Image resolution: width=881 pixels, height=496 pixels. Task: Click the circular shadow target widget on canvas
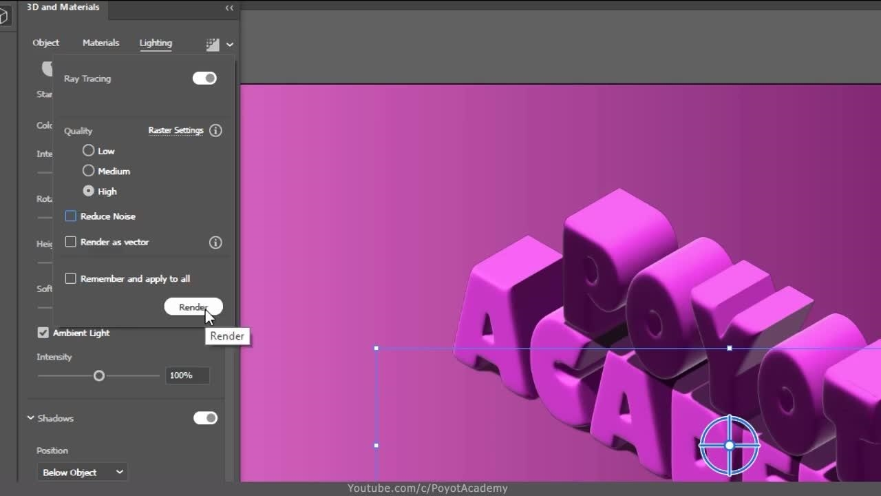[x=730, y=445]
